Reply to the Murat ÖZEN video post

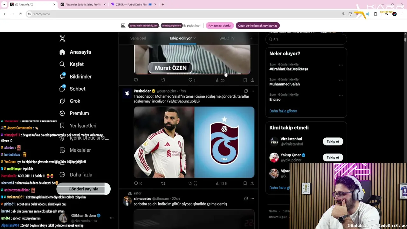(x=136, y=80)
